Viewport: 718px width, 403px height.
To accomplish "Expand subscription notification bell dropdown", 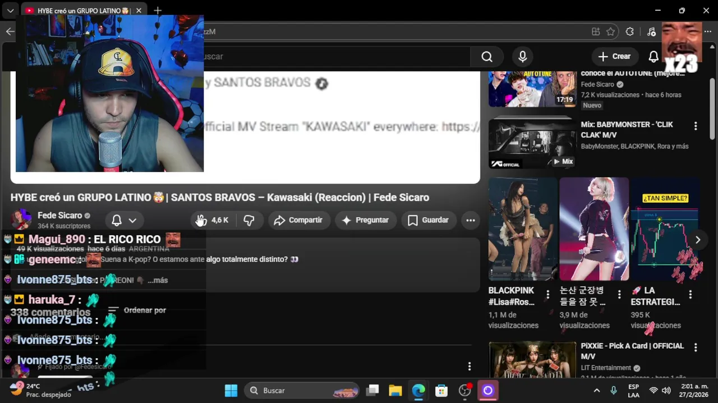I will (124, 221).
